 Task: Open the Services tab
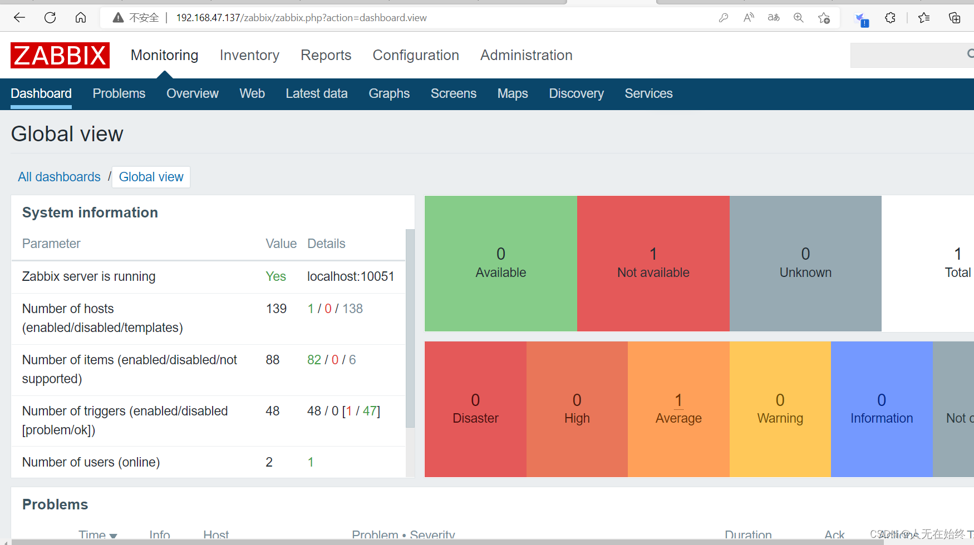648,93
